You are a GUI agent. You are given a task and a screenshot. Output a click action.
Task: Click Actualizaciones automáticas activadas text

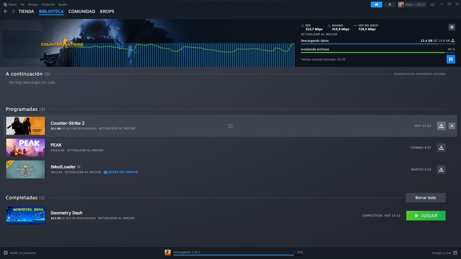pos(420,74)
